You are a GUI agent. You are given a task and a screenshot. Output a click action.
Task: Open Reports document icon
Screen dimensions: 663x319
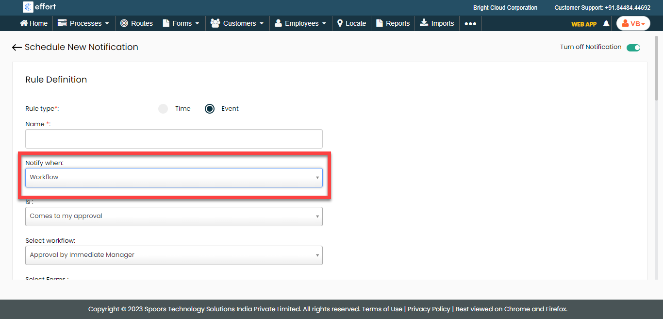pyautogui.click(x=380, y=23)
